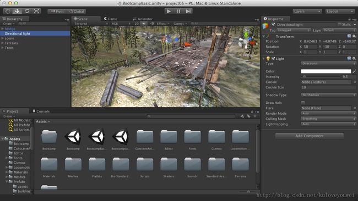Image resolution: width=358 pixels, height=201 pixels.
Task: Enable the Draw Halo checkbox
Action: [x=303, y=103]
